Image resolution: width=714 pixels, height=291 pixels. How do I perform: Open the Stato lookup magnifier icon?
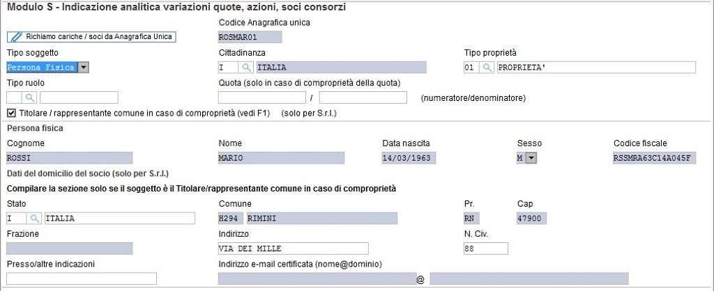click(x=34, y=219)
